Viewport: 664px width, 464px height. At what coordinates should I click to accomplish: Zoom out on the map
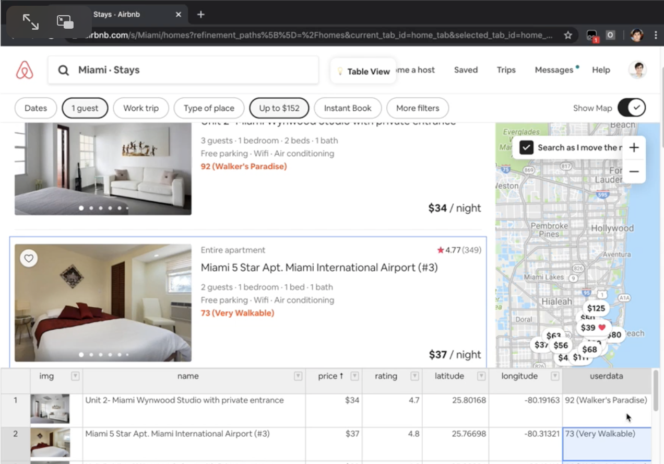click(x=634, y=171)
